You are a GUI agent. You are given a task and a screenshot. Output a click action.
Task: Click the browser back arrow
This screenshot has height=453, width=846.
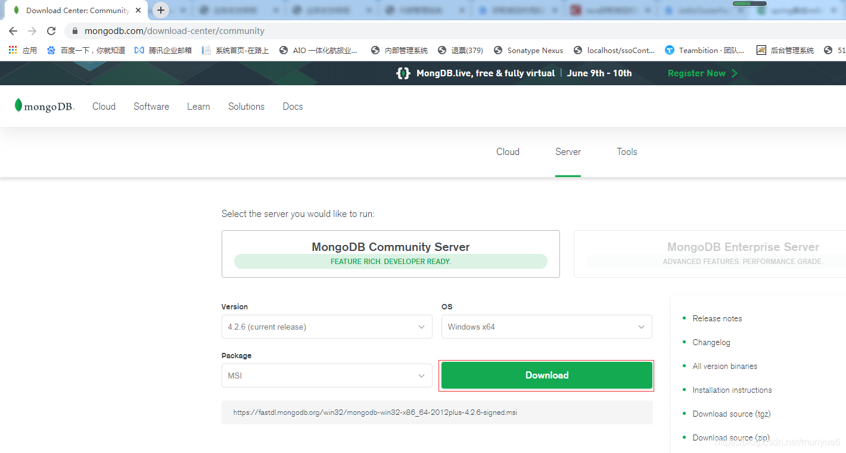pyautogui.click(x=13, y=30)
